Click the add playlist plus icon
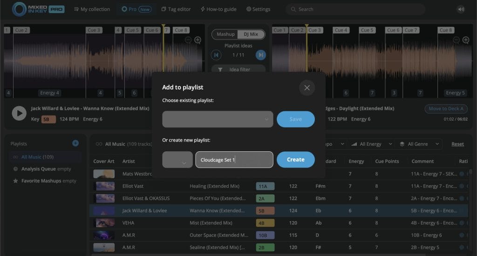Screen dimensions: 477x256 click(75, 143)
